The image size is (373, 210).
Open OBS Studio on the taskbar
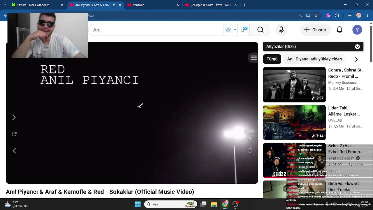235,204
